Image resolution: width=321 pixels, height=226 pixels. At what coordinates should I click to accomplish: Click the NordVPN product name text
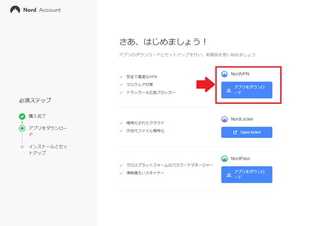pyautogui.click(x=240, y=74)
